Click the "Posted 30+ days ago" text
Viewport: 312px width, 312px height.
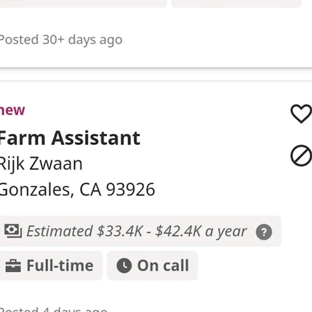(x=61, y=40)
